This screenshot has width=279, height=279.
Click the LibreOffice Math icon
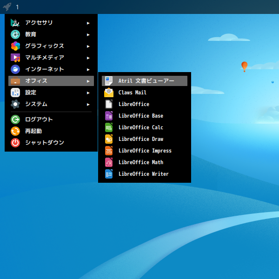[x=109, y=162]
